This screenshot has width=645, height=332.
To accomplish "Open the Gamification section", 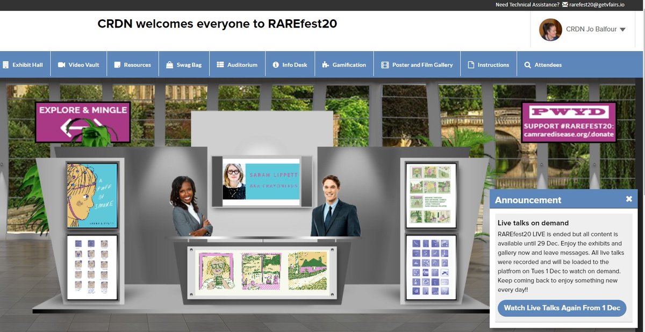I will tap(344, 65).
